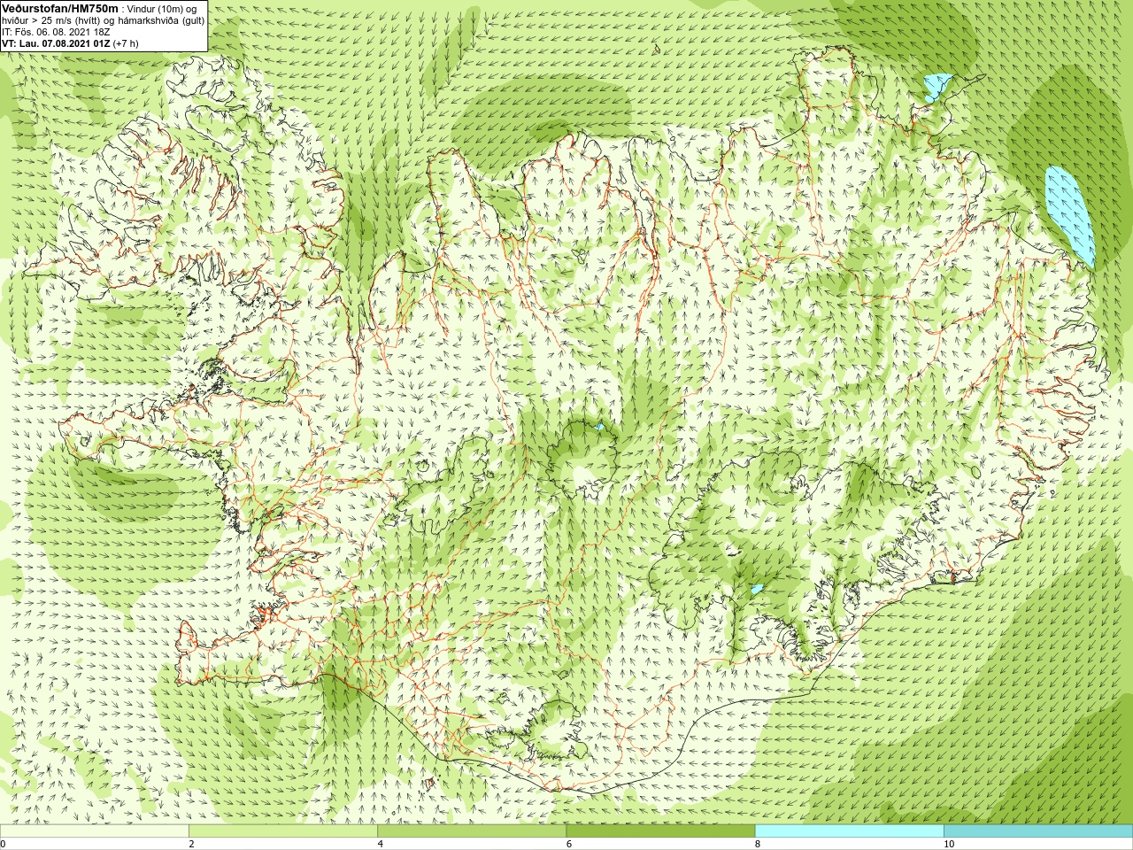Click the scale label '2'
This screenshot has width=1133, height=850.
[x=191, y=844]
